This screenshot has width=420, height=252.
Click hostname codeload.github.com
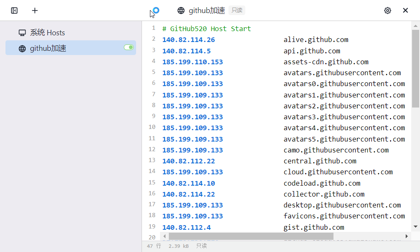(x=322, y=184)
